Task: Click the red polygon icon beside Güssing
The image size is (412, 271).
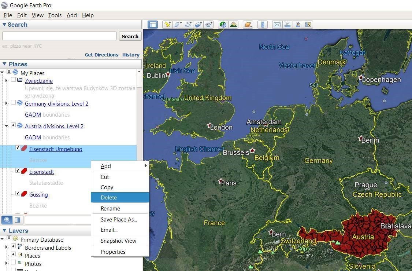Action: [x=24, y=194]
